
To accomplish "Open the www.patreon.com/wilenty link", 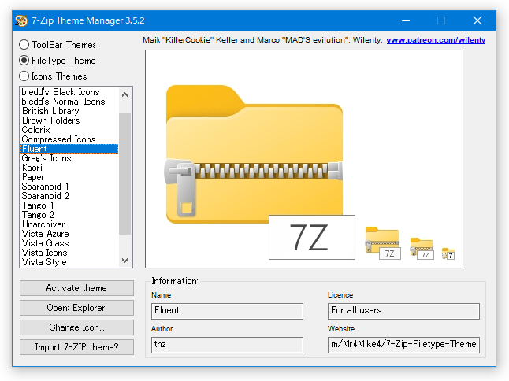I will 436,40.
